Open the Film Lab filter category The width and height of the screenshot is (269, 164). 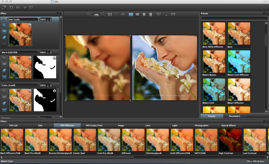coord(13,125)
